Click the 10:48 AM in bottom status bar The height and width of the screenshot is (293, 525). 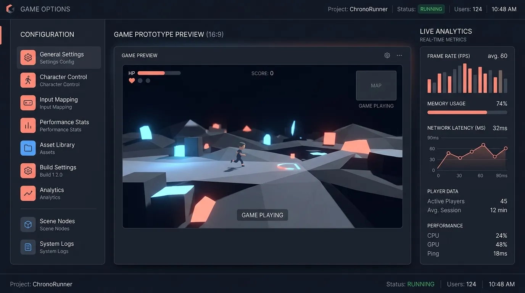pyautogui.click(x=502, y=284)
